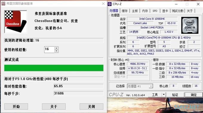Image resolution: width=203 pixels, height=113 pixels.
Task: Click the Intel Core i9 badge image
Action: pos(190,25)
